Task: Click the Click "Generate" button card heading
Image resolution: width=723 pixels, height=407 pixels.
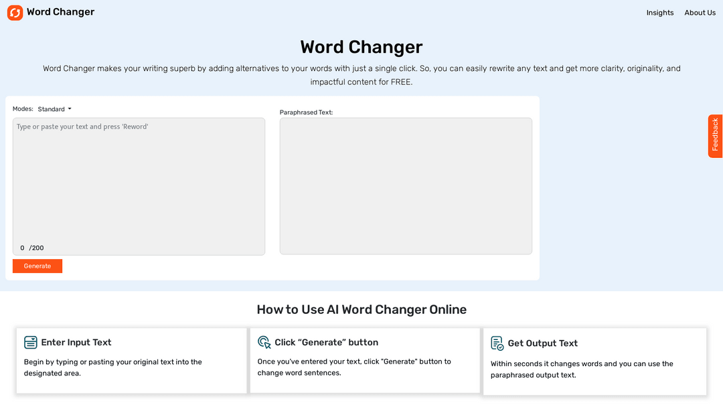Action: tap(326, 343)
